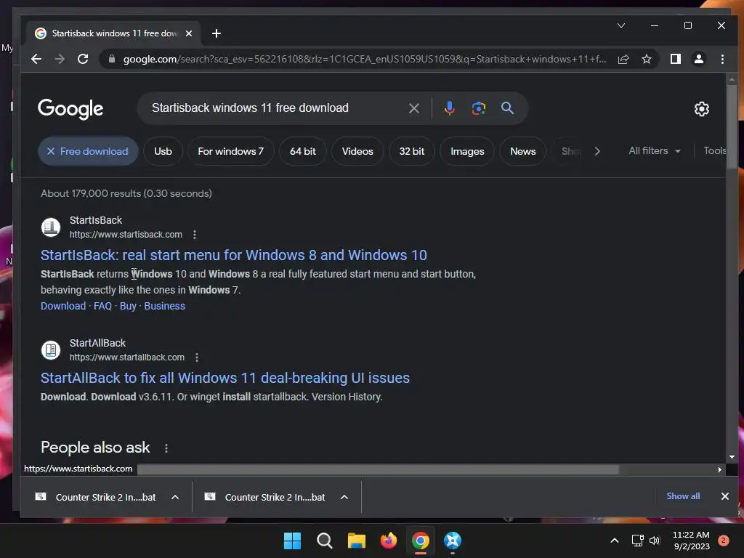Switch to Videos results
This screenshot has height=558, width=744.
(x=357, y=151)
